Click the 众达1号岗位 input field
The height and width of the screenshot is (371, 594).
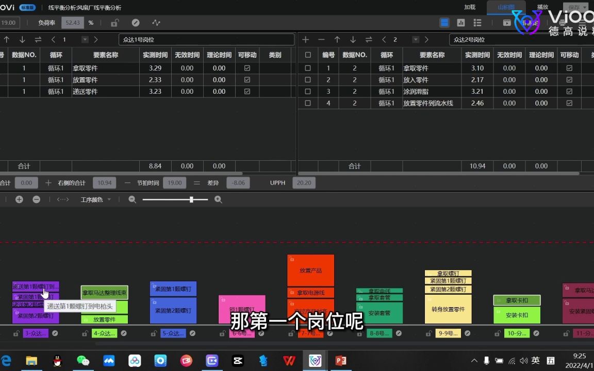pyautogui.click(x=206, y=39)
